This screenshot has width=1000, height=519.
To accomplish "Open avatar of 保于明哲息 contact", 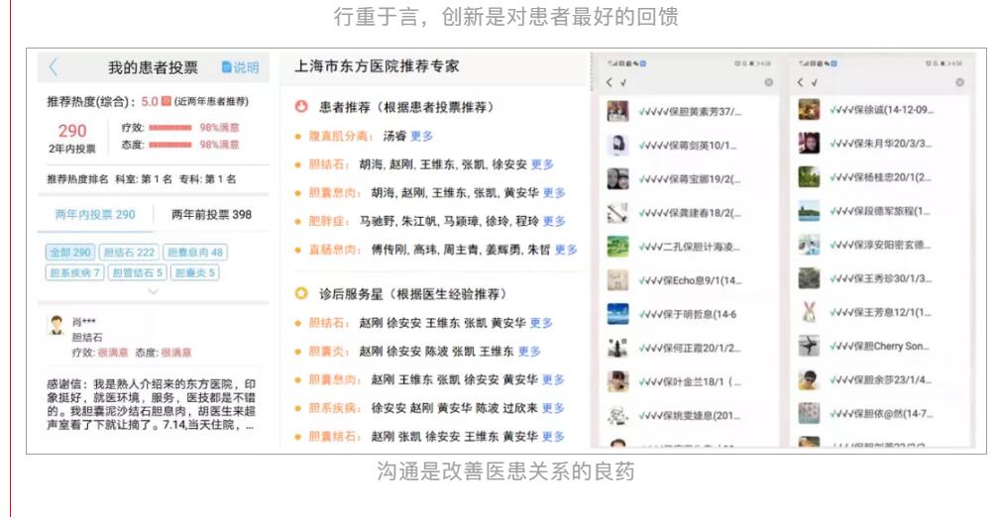I will pos(617,314).
